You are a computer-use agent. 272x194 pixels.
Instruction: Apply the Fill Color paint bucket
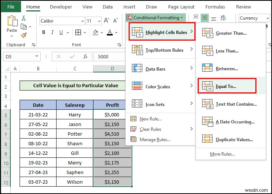95,32
